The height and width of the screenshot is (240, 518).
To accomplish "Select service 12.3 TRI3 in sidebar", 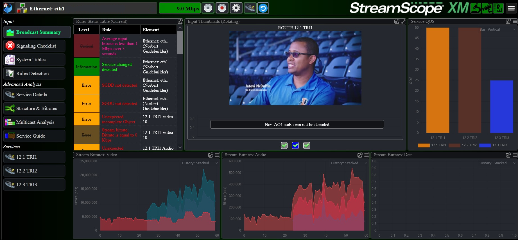I will 34,185.
